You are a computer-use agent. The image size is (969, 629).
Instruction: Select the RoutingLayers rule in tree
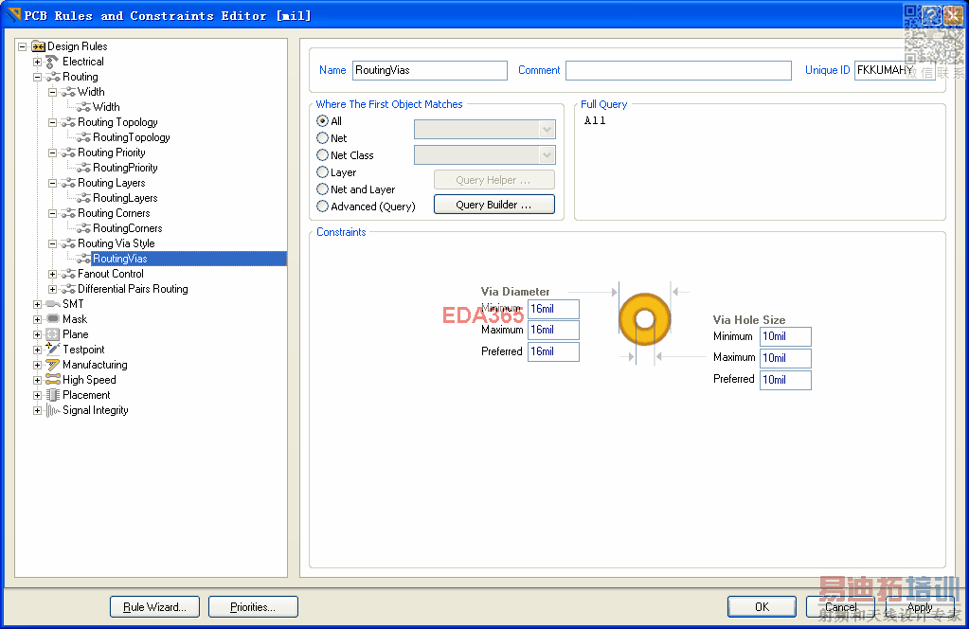coord(125,198)
